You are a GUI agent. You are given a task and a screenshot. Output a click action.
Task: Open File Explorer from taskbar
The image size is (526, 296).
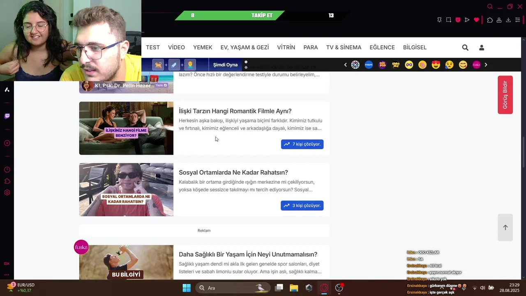click(x=294, y=288)
